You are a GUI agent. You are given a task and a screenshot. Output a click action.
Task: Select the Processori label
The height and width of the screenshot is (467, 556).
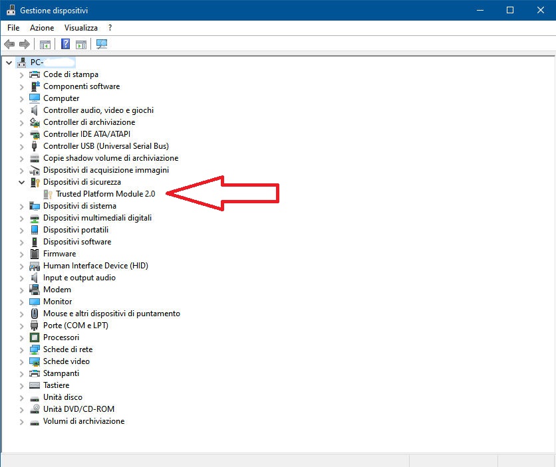(61, 337)
